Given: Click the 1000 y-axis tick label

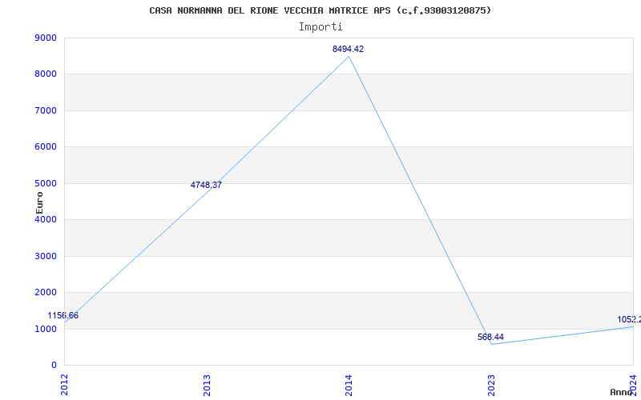Looking at the screenshot, I should point(46,329).
